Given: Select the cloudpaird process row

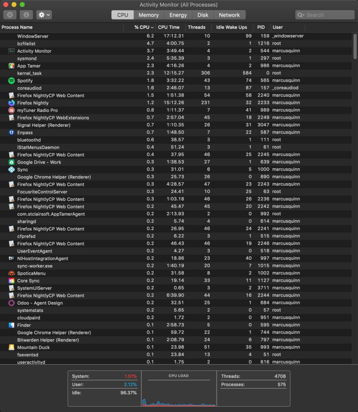Looking at the screenshot, I should point(176,317).
